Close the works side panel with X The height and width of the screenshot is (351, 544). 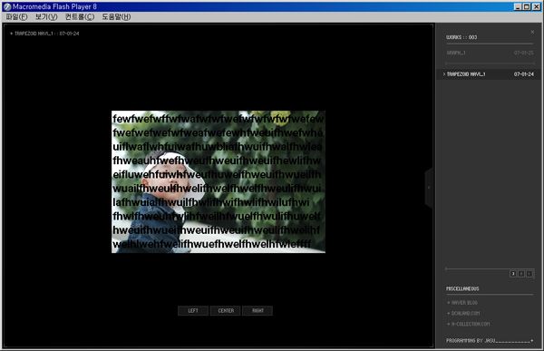[532, 33]
